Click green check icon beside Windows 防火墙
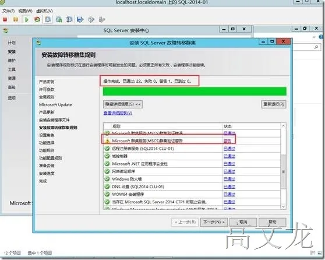Screen dimensions: 325x260 [107, 179]
